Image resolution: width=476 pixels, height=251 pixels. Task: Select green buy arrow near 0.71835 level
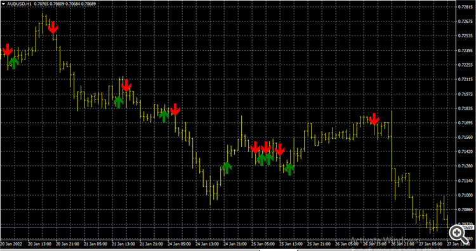pyautogui.click(x=164, y=117)
